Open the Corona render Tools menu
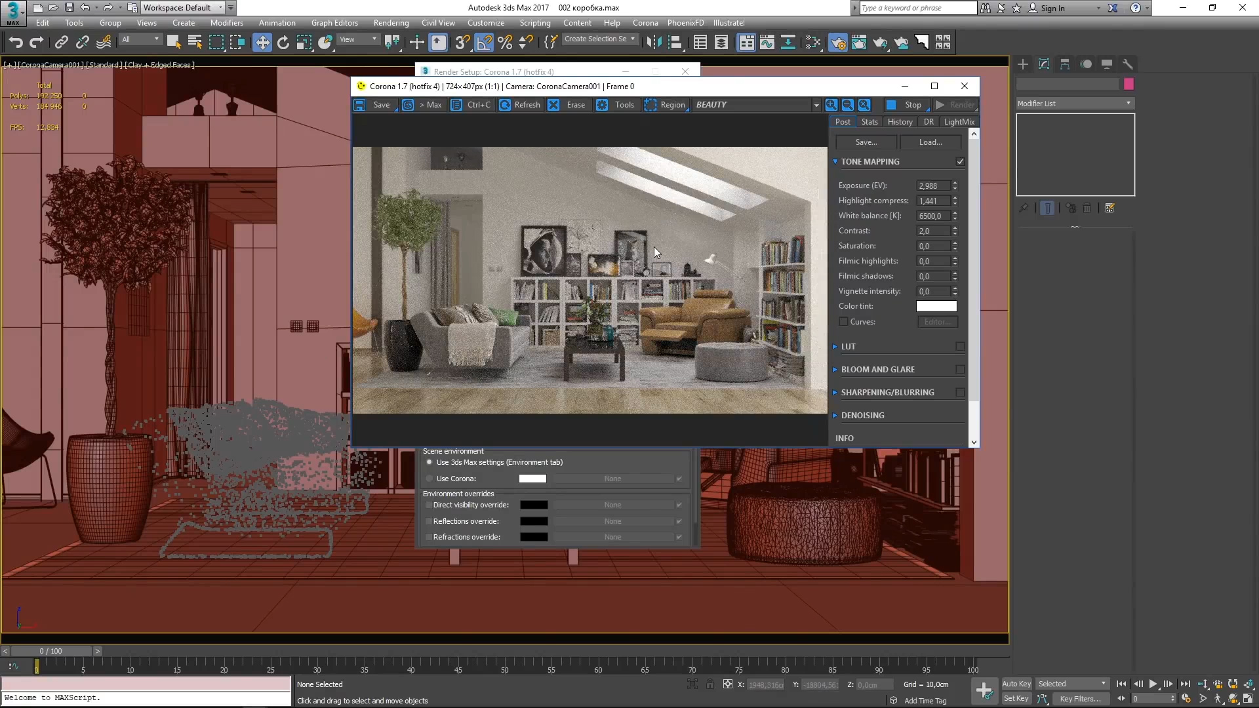The image size is (1259, 708). click(x=624, y=104)
